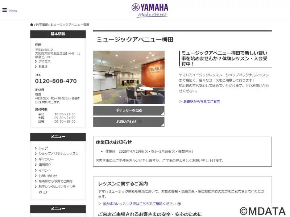Select トップ in sidebar menu
290x217 pixels.
coord(43,148)
